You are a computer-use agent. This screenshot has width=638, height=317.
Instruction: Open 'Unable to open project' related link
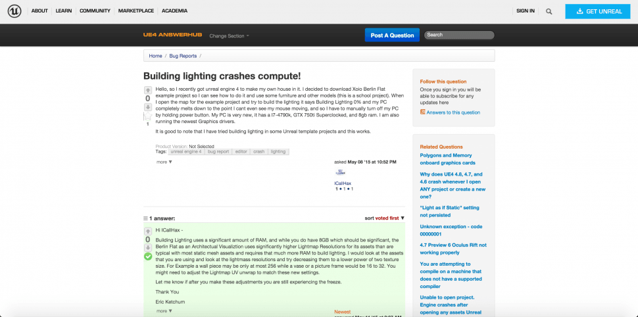(451, 305)
